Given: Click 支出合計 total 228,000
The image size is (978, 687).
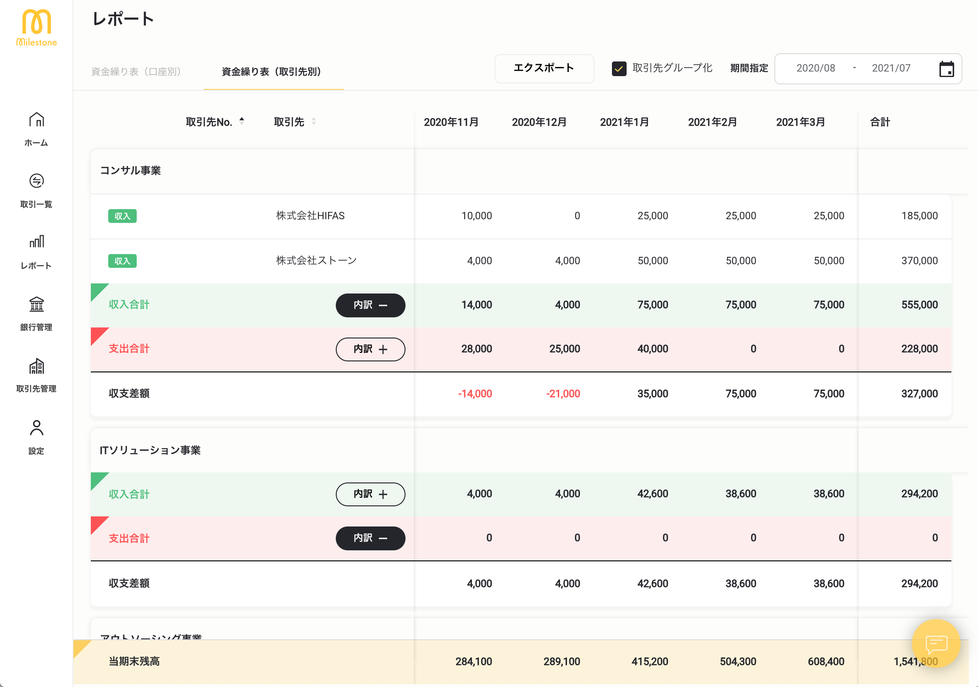Looking at the screenshot, I should [x=919, y=349].
